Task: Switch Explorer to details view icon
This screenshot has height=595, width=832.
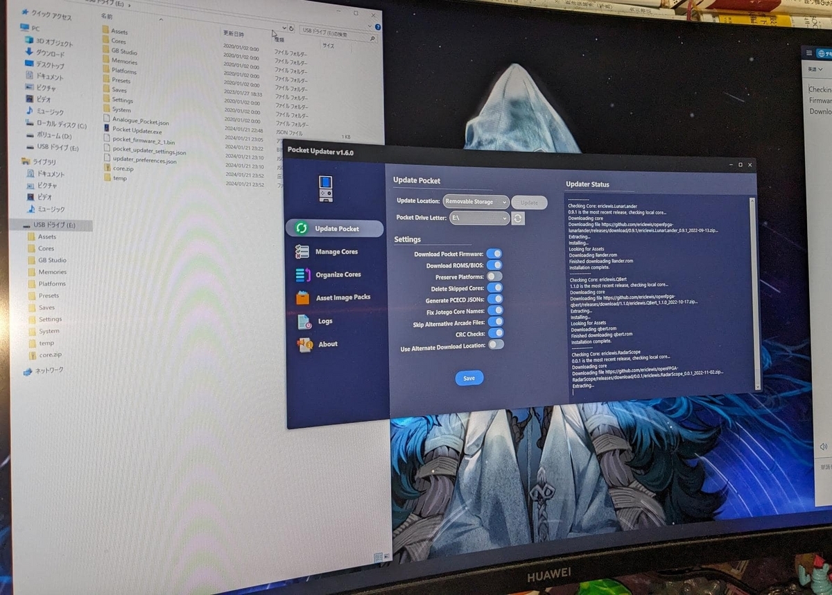Action: coord(378,557)
